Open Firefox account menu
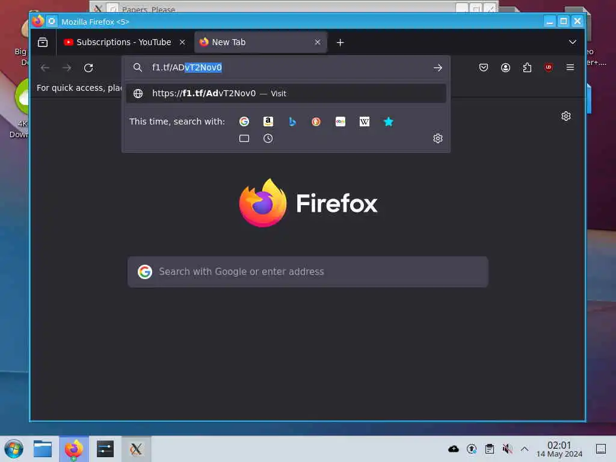The image size is (616, 462). 505,67
